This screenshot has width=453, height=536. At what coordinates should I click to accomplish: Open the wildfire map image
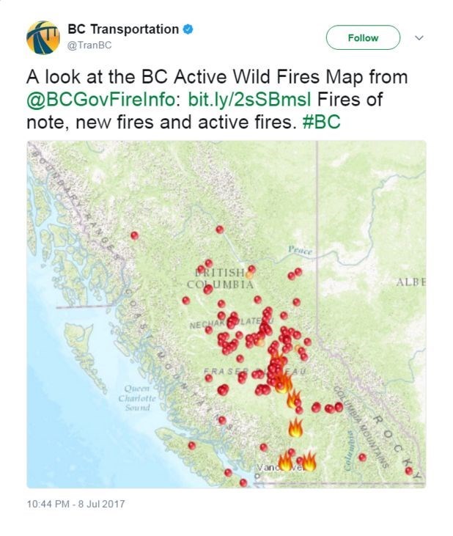(226, 314)
